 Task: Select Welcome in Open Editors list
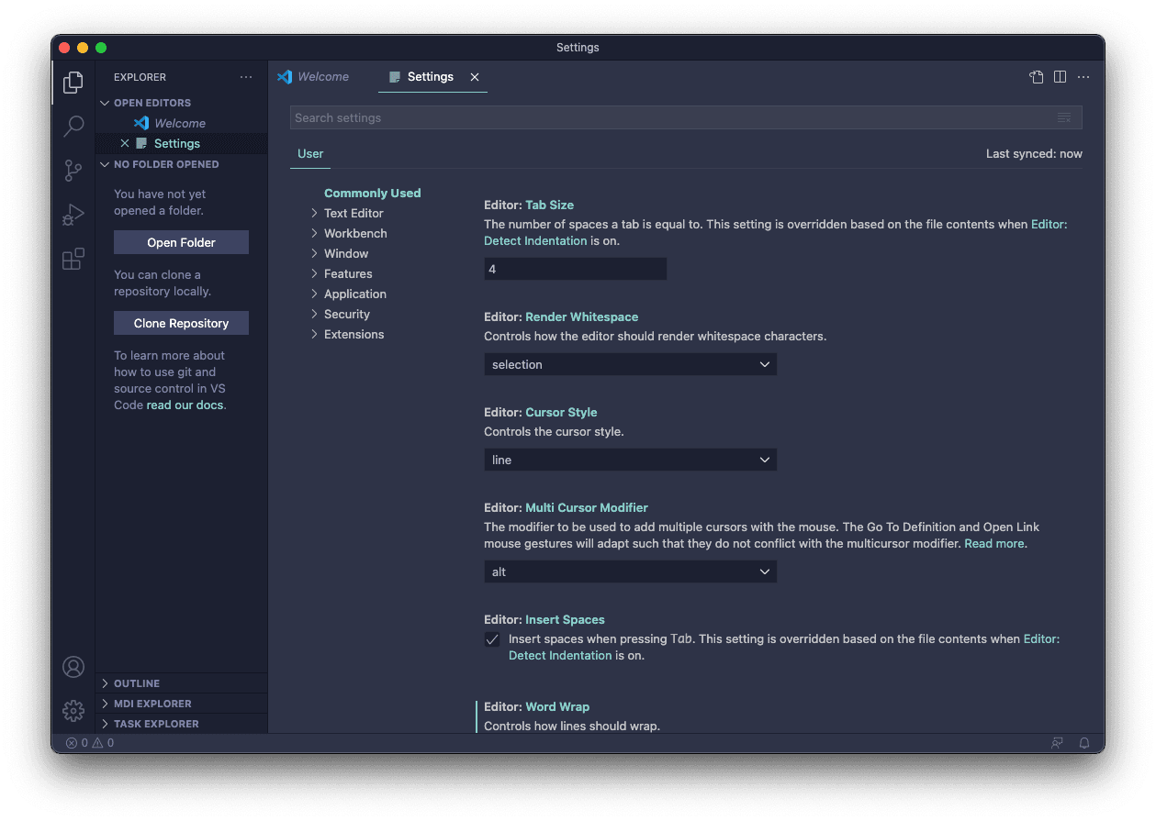click(x=182, y=123)
